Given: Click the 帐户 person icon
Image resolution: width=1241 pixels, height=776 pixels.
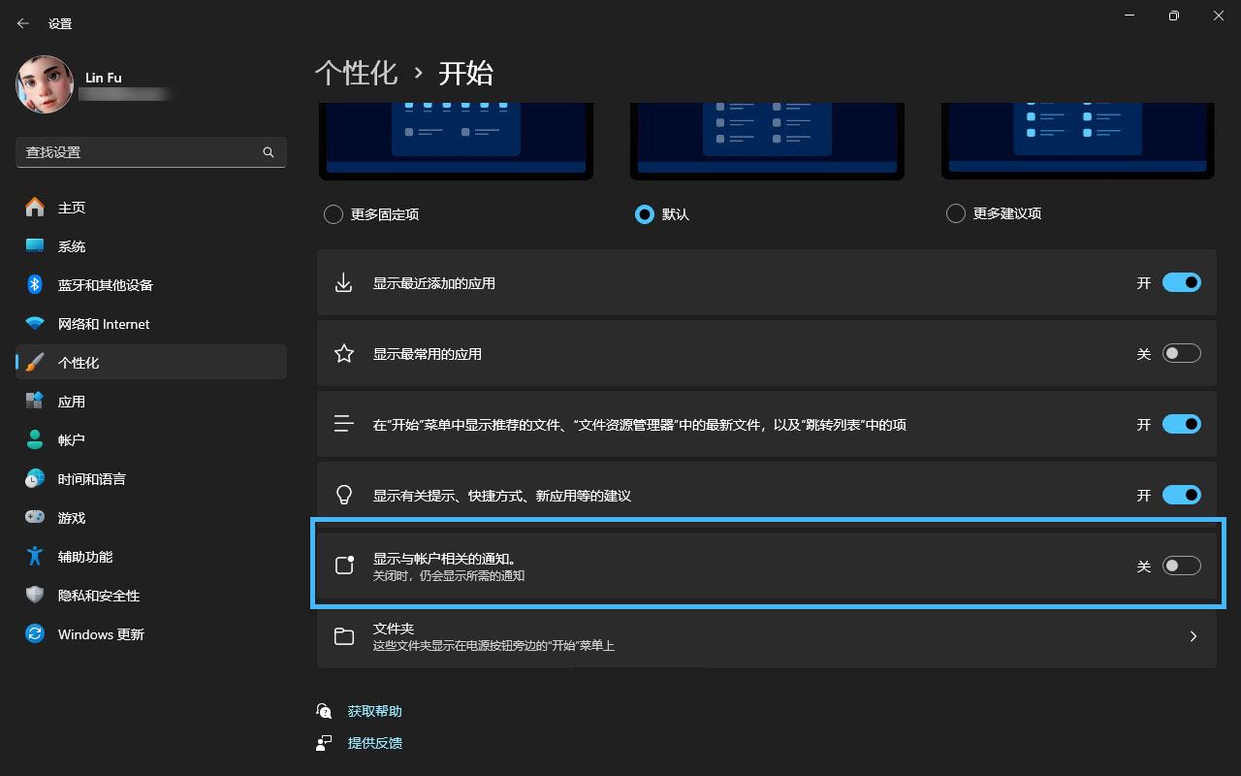Looking at the screenshot, I should [x=35, y=440].
